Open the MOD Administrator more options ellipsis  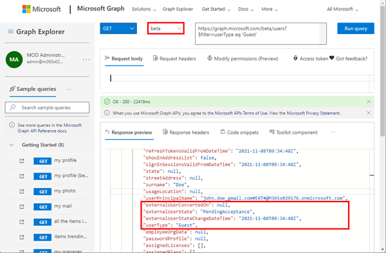pos(86,60)
